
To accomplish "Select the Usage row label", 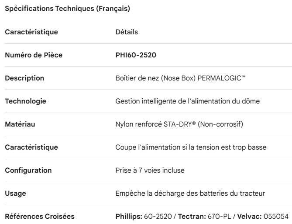I will pos(14,194).
